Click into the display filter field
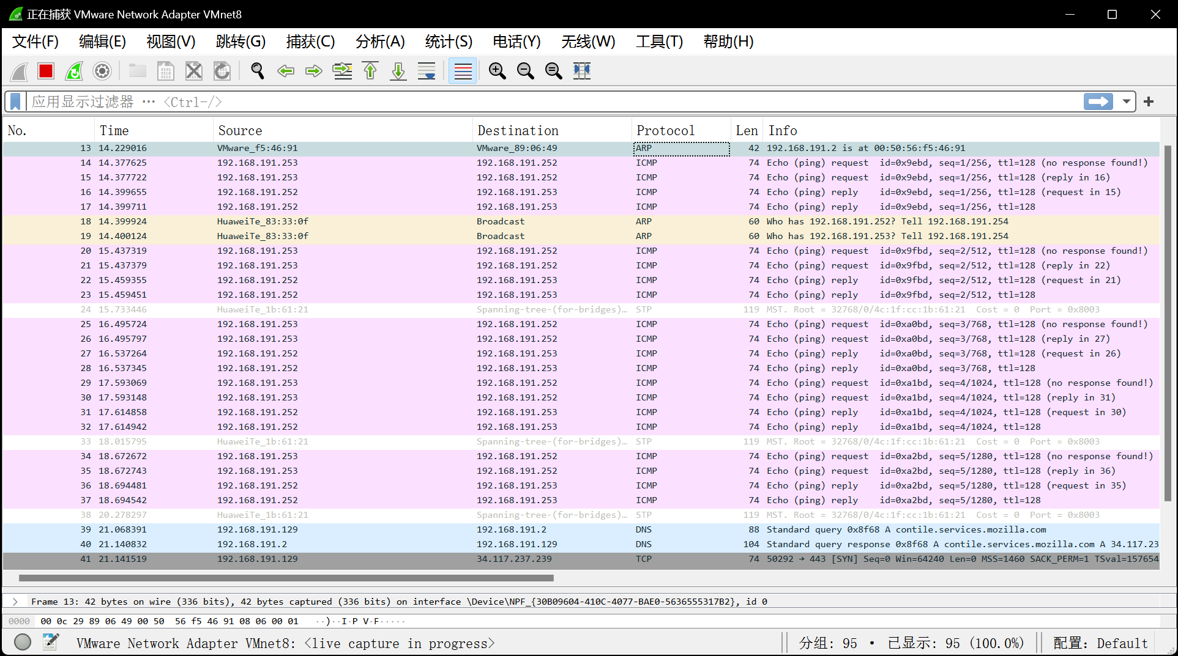The height and width of the screenshot is (656, 1178). 554,101
